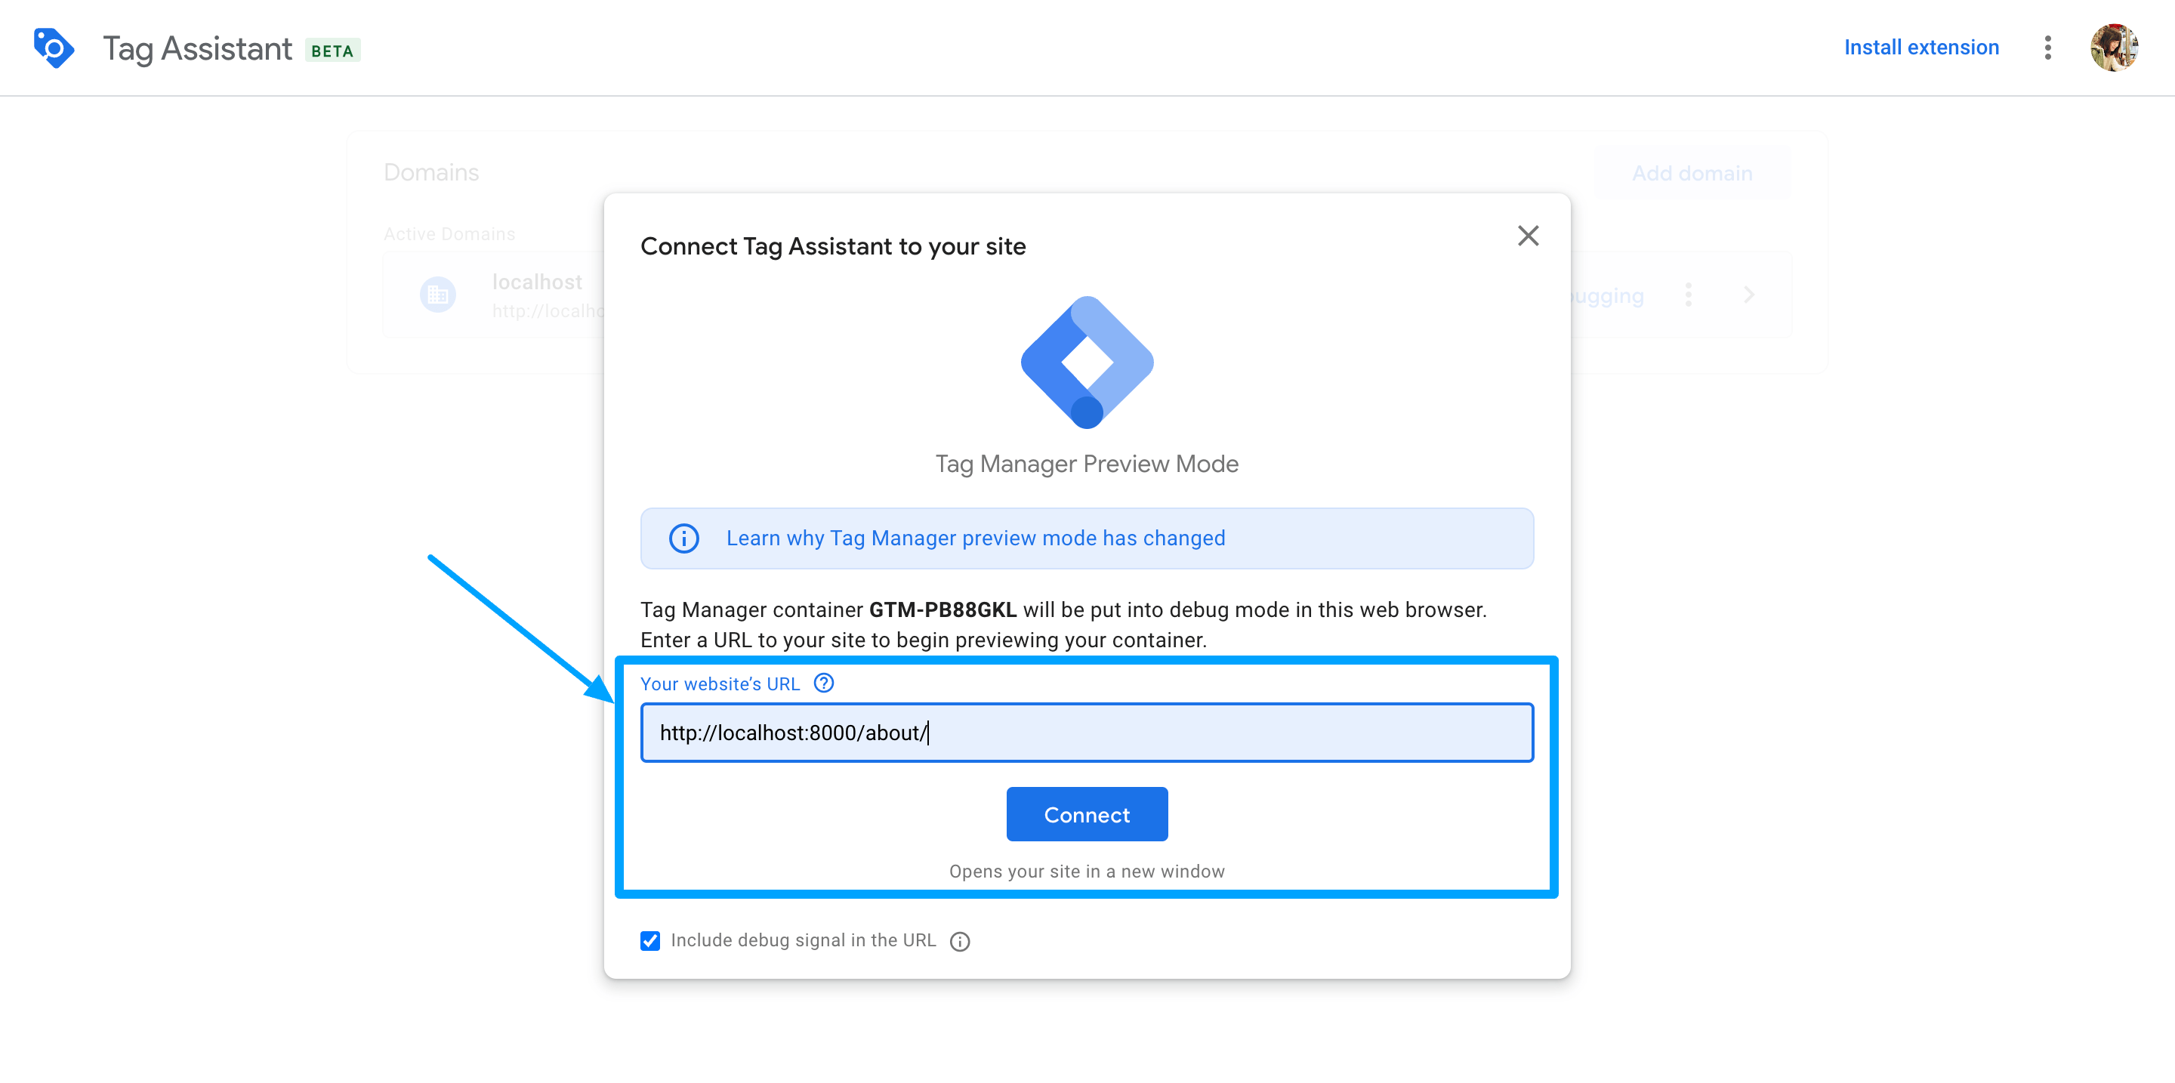Click the info icon in the blue banner
Image resolution: width=2175 pixels, height=1083 pixels.
684,538
